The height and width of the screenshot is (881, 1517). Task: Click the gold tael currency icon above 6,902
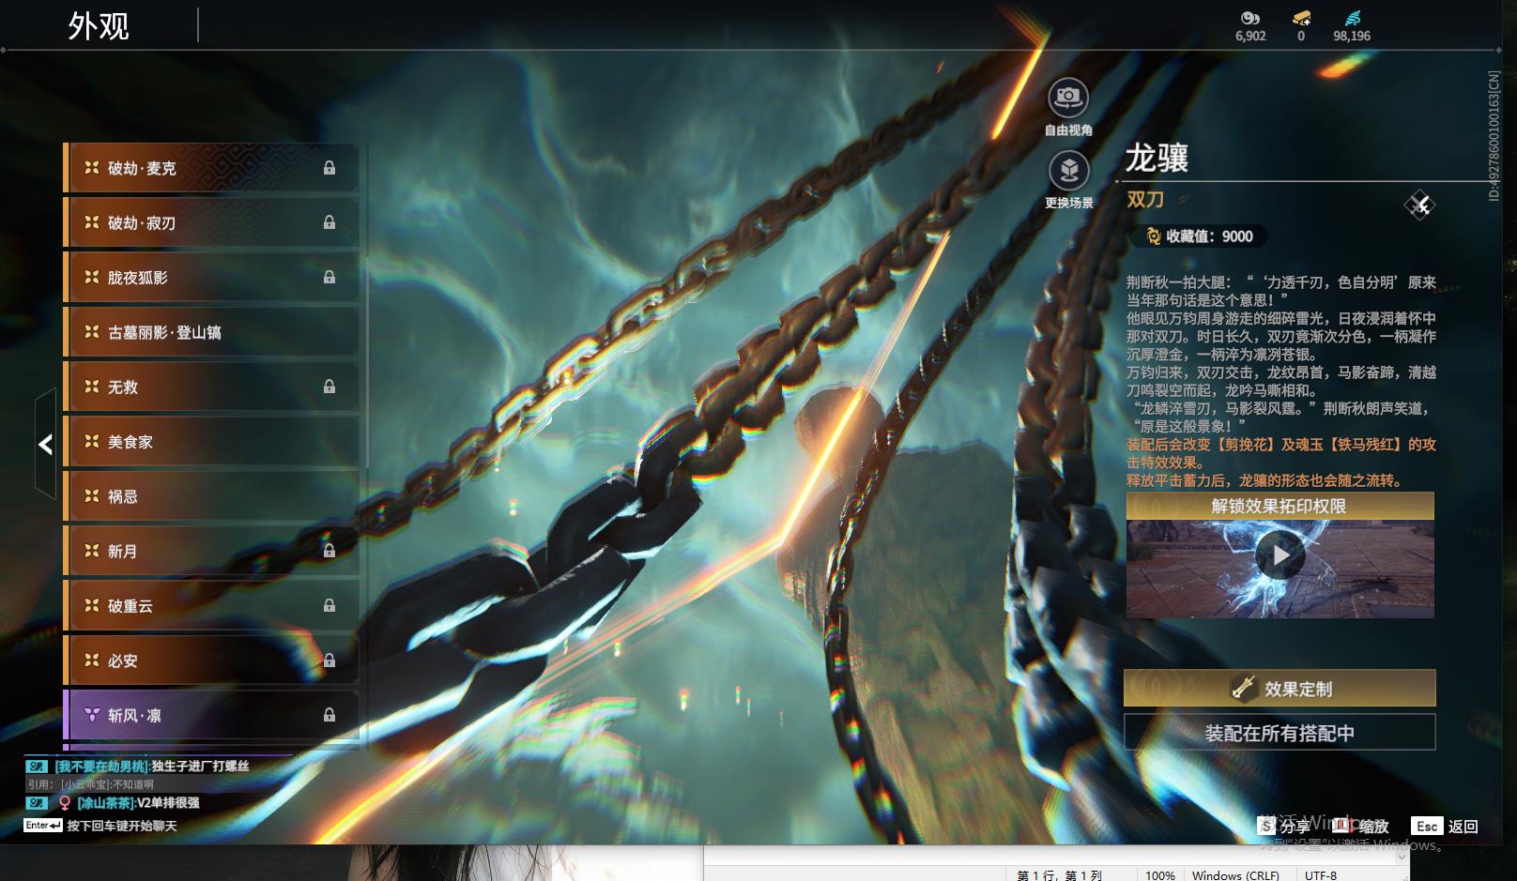[1249, 18]
